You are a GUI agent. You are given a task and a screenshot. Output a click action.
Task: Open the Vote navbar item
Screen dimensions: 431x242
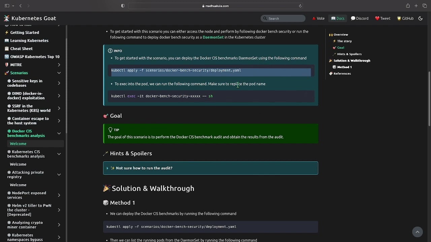coord(318,18)
